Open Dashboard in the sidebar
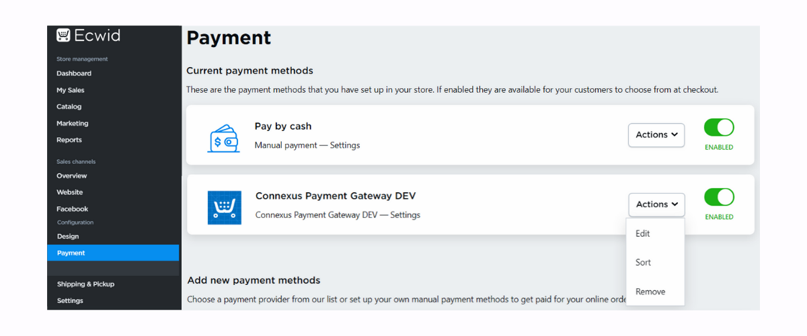This screenshot has height=336, width=807. click(74, 73)
